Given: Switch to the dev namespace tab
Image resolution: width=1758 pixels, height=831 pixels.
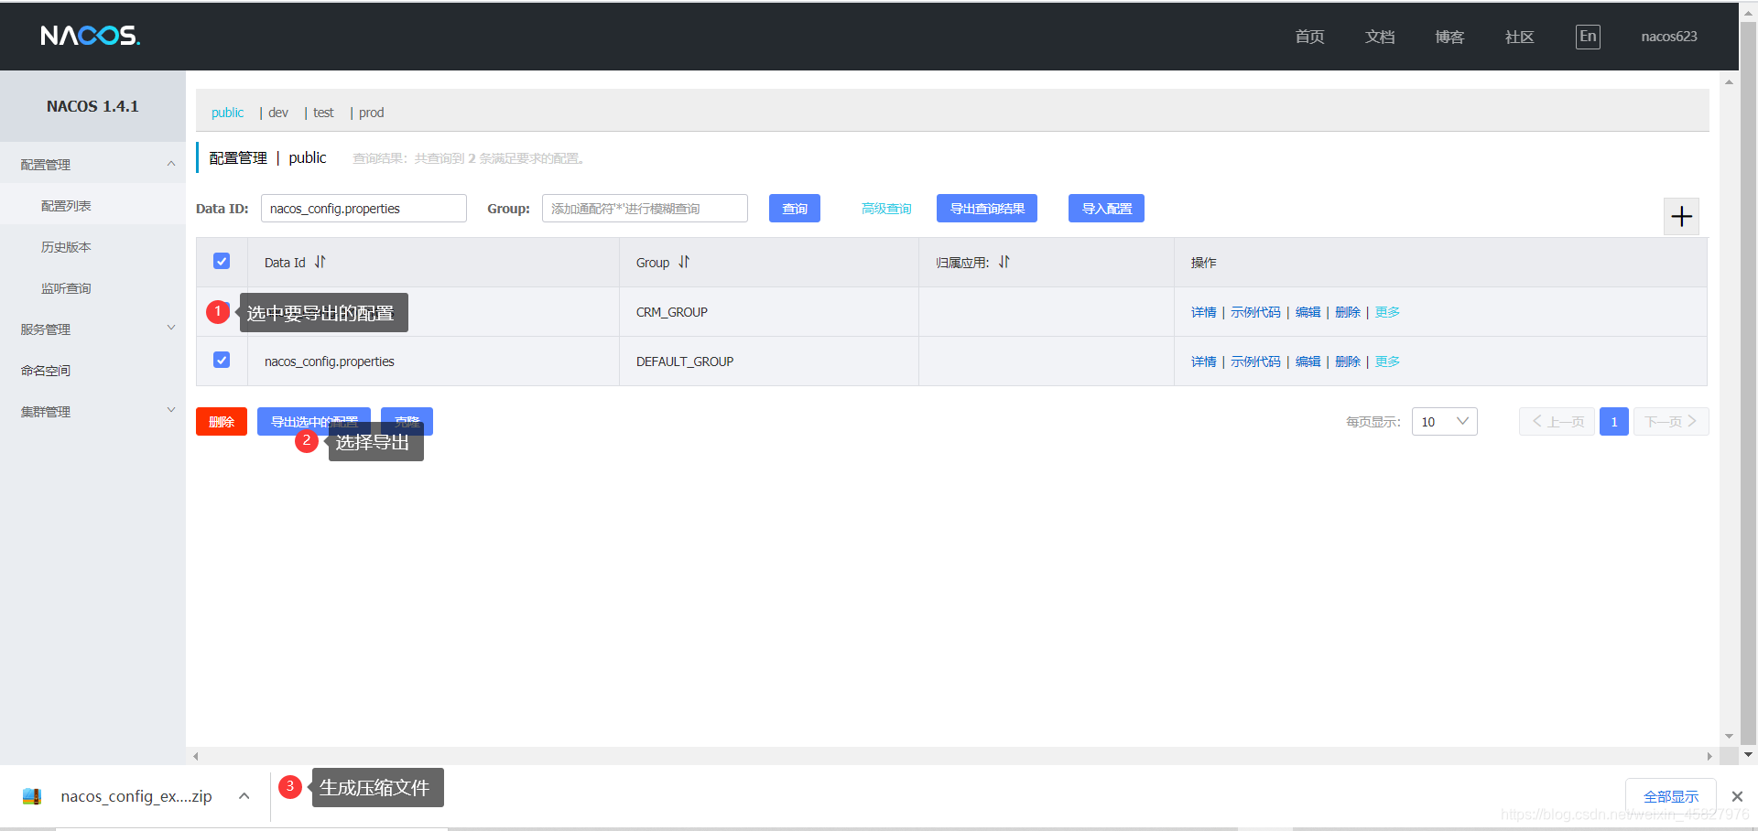Looking at the screenshot, I should coord(278,113).
